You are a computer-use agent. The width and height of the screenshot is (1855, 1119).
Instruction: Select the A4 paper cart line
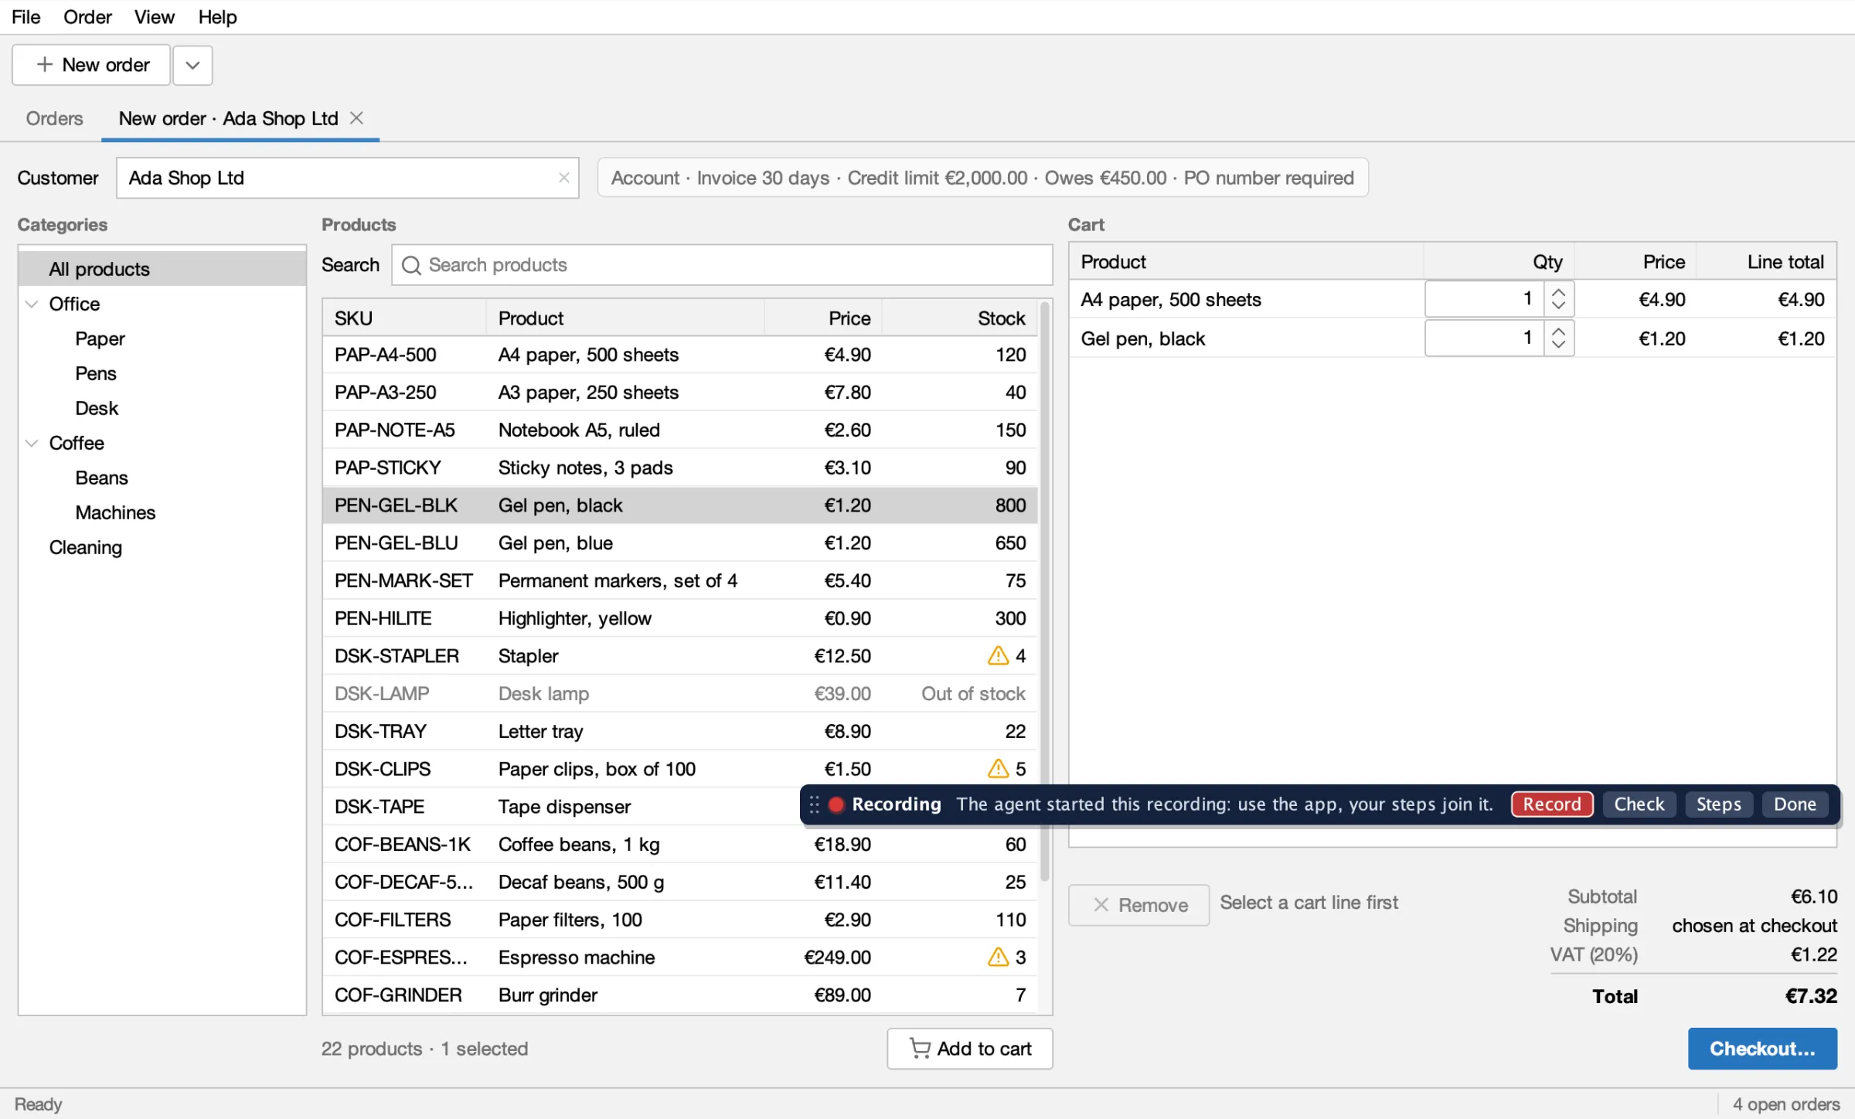[x=1452, y=299]
